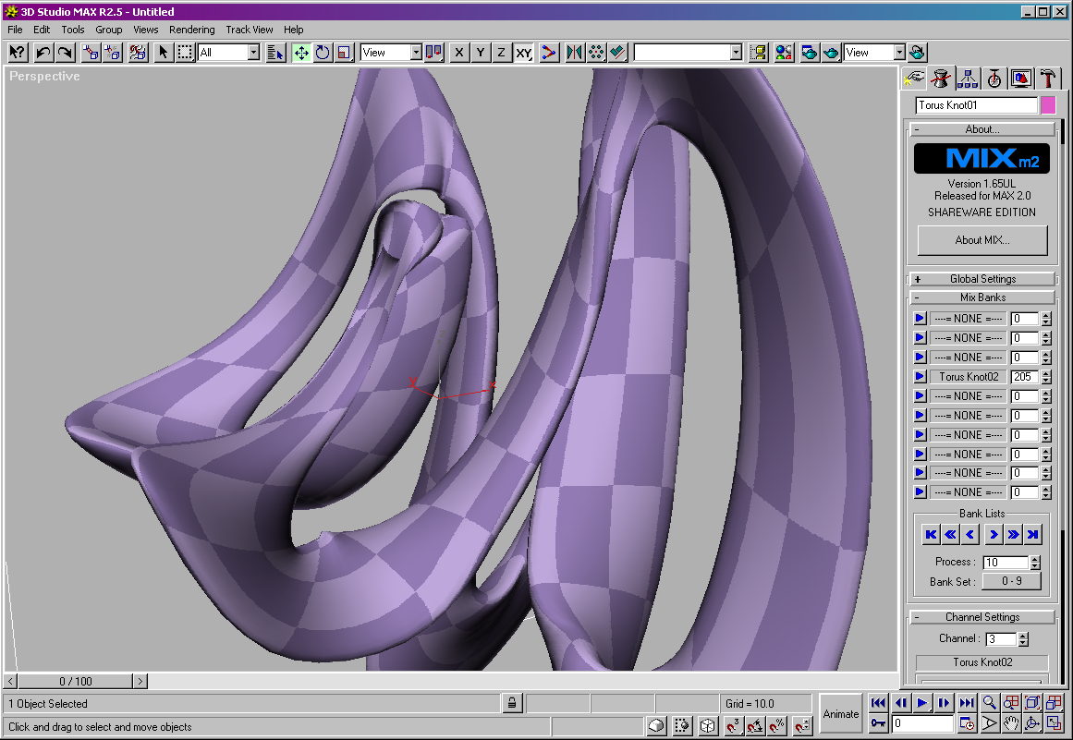Image resolution: width=1073 pixels, height=740 pixels.
Task: Restrict transform to XY plane
Action: [523, 53]
